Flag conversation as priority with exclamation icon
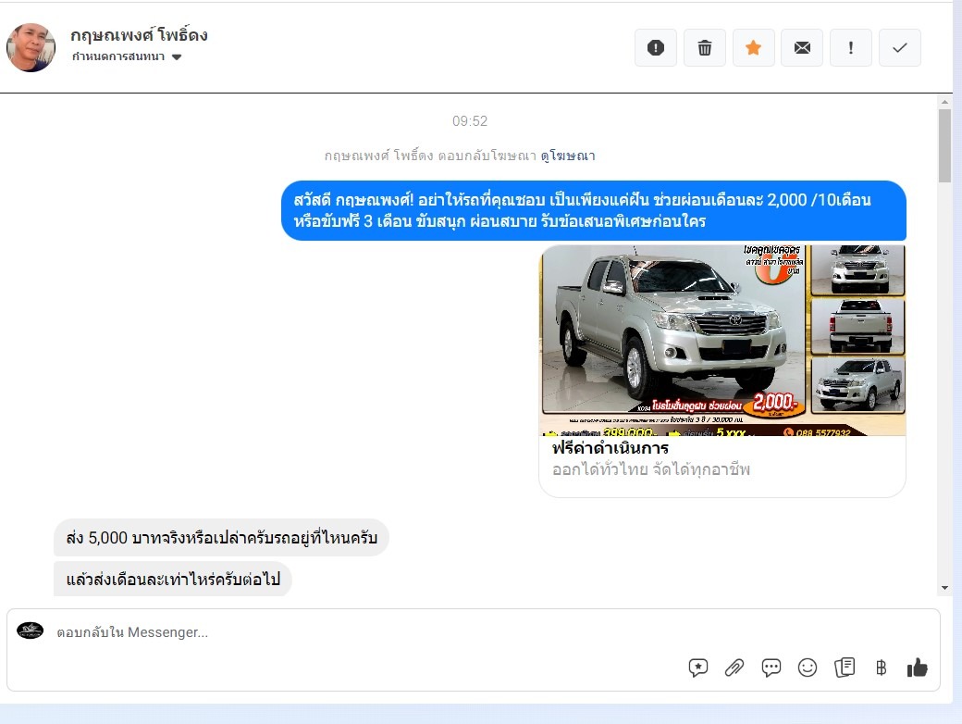Screen dimensions: 962x724 click(x=851, y=48)
